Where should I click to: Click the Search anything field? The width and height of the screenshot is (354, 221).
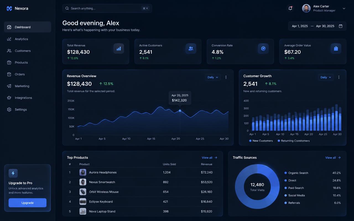[x=107, y=8]
